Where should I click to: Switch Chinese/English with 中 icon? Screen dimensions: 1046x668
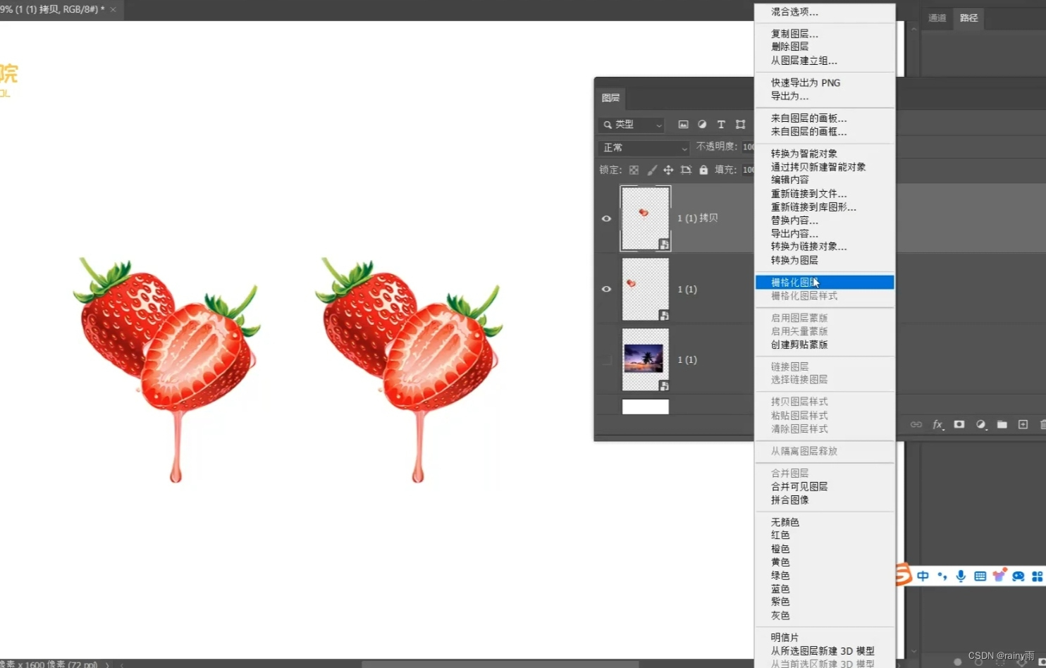tap(923, 576)
